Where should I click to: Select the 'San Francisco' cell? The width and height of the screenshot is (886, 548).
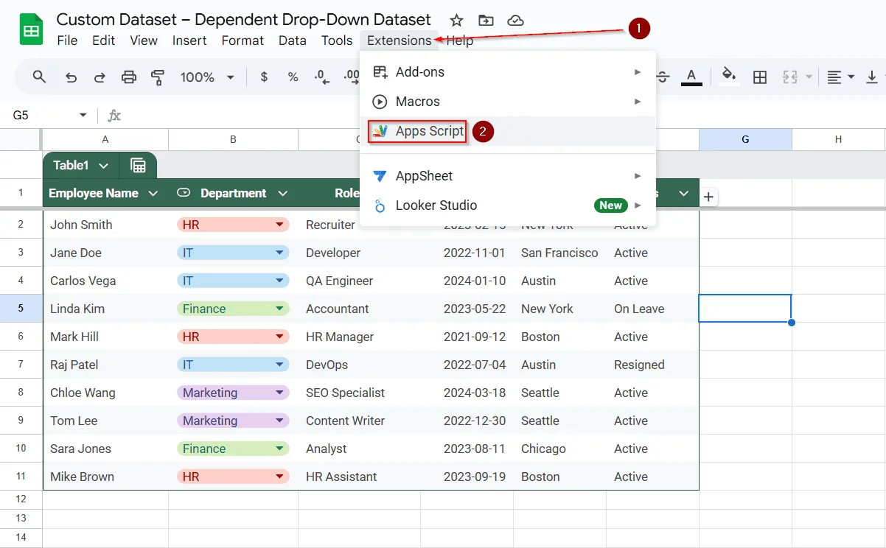(x=559, y=253)
